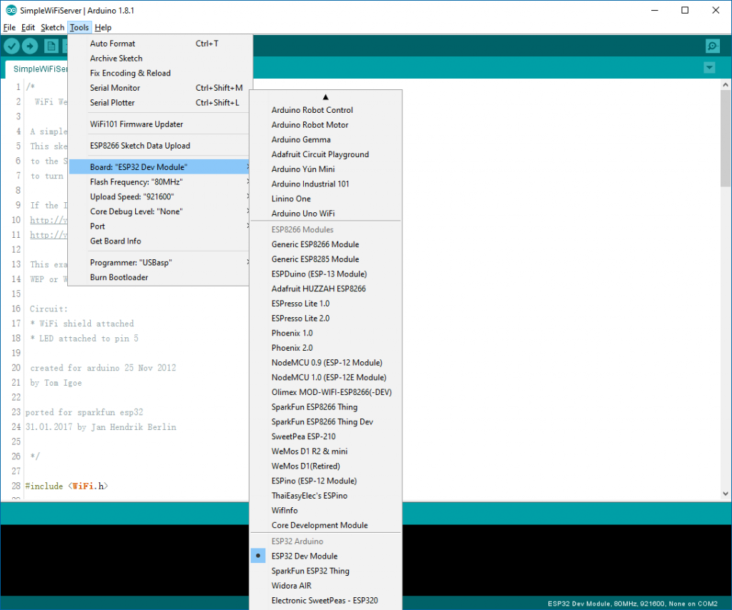Viewport: 732px width, 610px height.
Task: Select the Widora AIR board
Action: (326, 586)
